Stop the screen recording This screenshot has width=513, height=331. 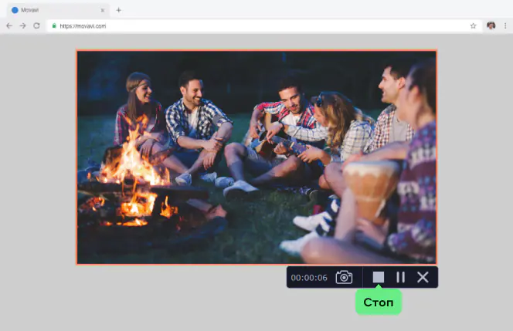379,278
